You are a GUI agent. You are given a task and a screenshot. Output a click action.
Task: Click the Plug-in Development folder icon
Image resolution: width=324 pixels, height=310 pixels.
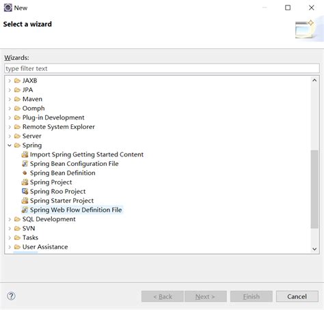tap(17, 117)
